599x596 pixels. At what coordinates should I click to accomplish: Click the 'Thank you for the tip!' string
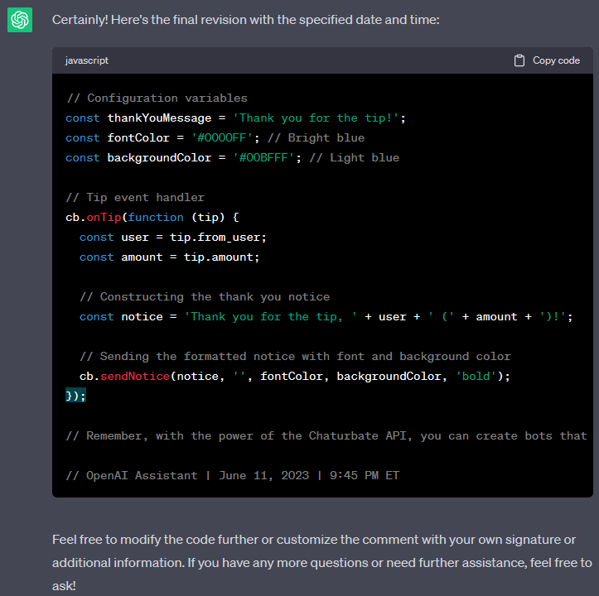coord(320,118)
